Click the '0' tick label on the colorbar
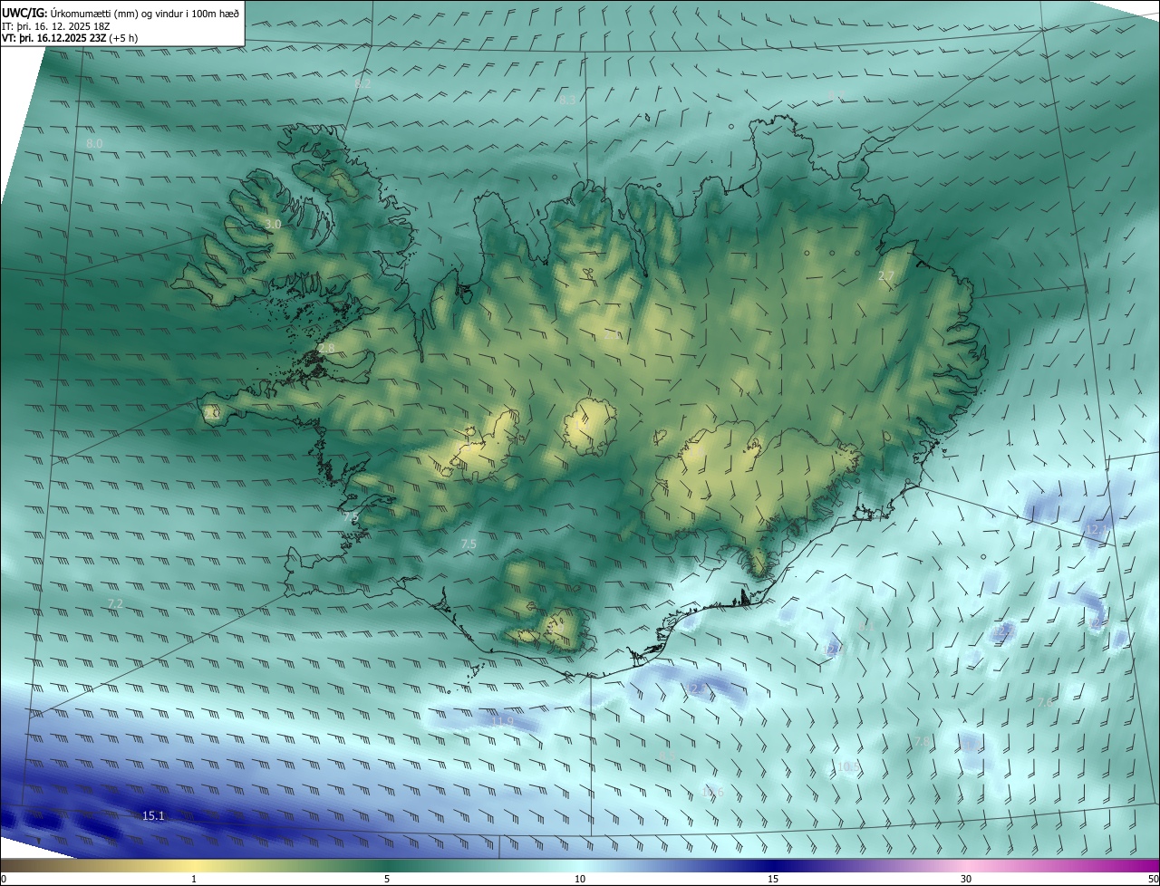 click(x=4, y=880)
